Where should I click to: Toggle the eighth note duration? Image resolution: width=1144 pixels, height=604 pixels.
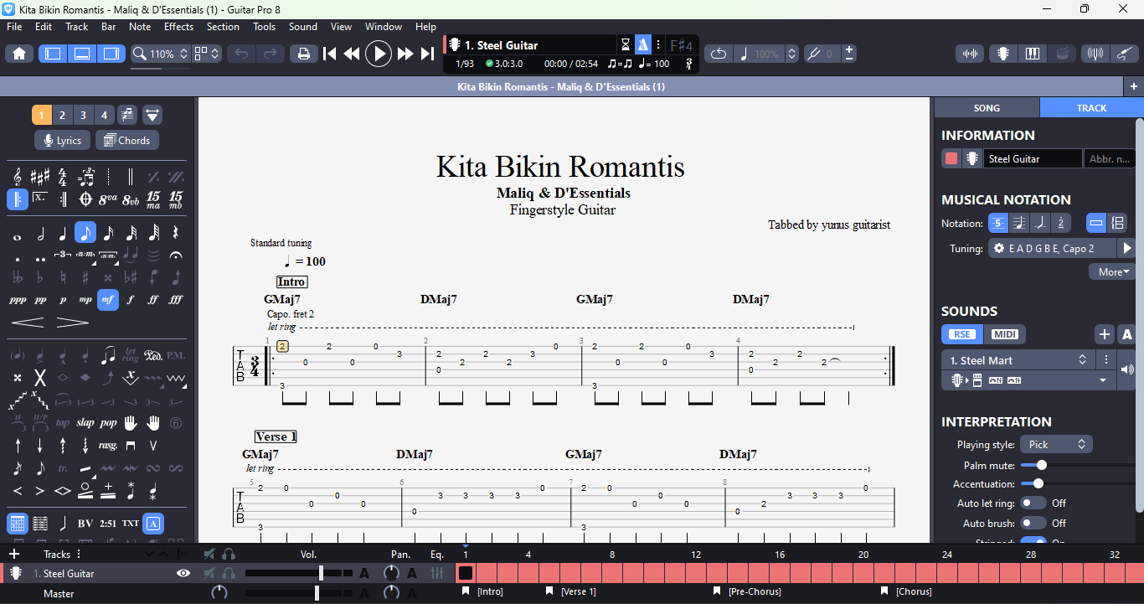85,233
